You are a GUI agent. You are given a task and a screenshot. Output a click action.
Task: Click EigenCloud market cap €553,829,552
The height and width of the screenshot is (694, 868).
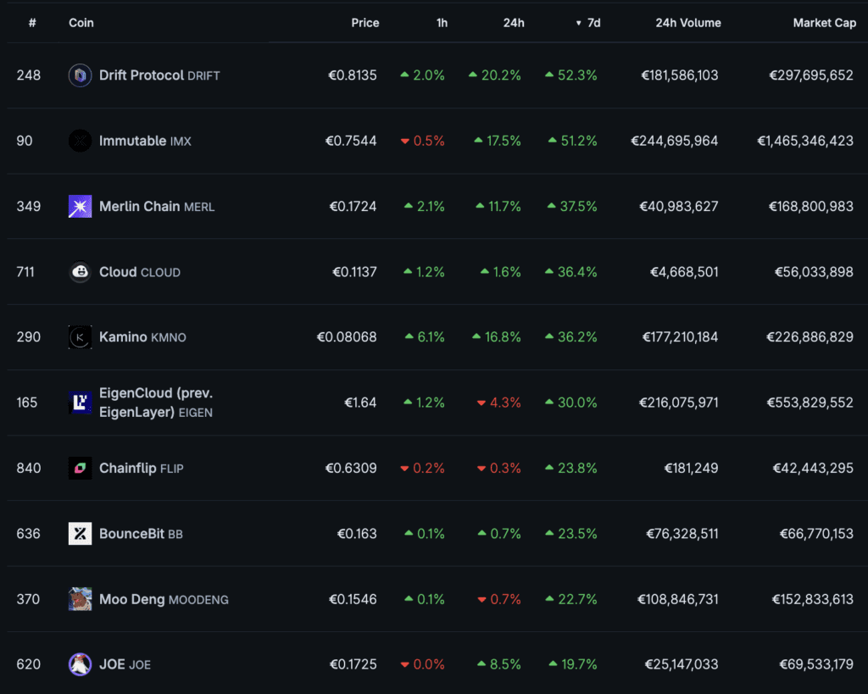click(810, 403)
